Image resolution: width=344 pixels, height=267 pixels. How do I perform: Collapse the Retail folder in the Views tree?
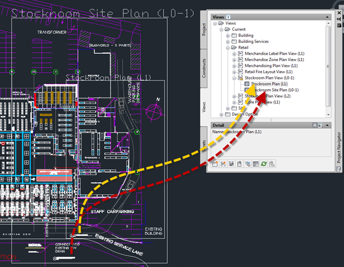228,48
